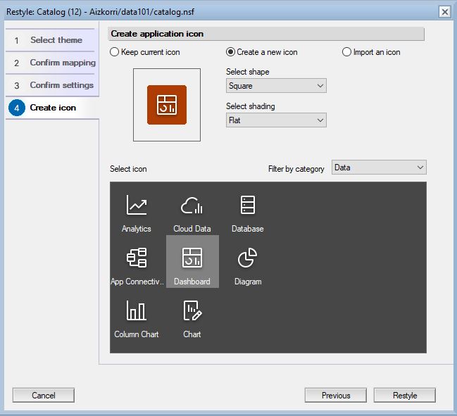Click the orange icon preview thumbnail
Image resolution: width=457 pixels, height=416 pixels.
coord(167,105)
